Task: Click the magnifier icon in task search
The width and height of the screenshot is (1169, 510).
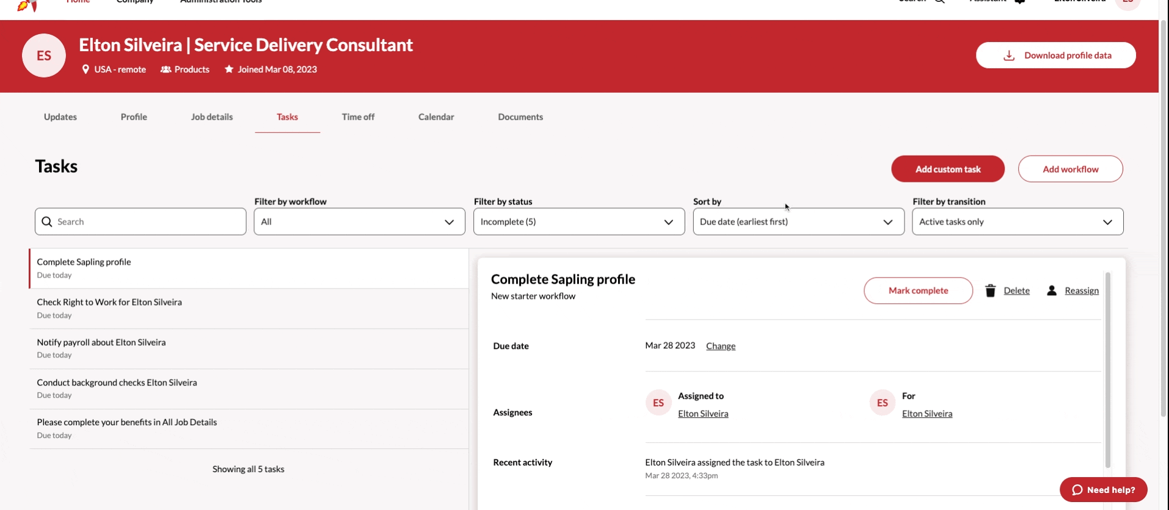Action: pyautogui.click(x=47, y=222)
